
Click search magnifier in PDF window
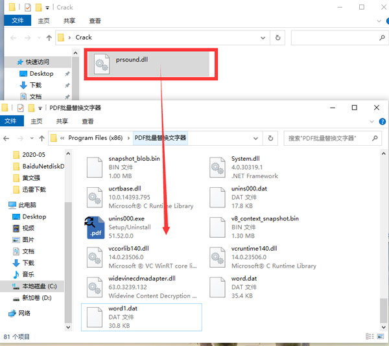(x=375, y=138)
